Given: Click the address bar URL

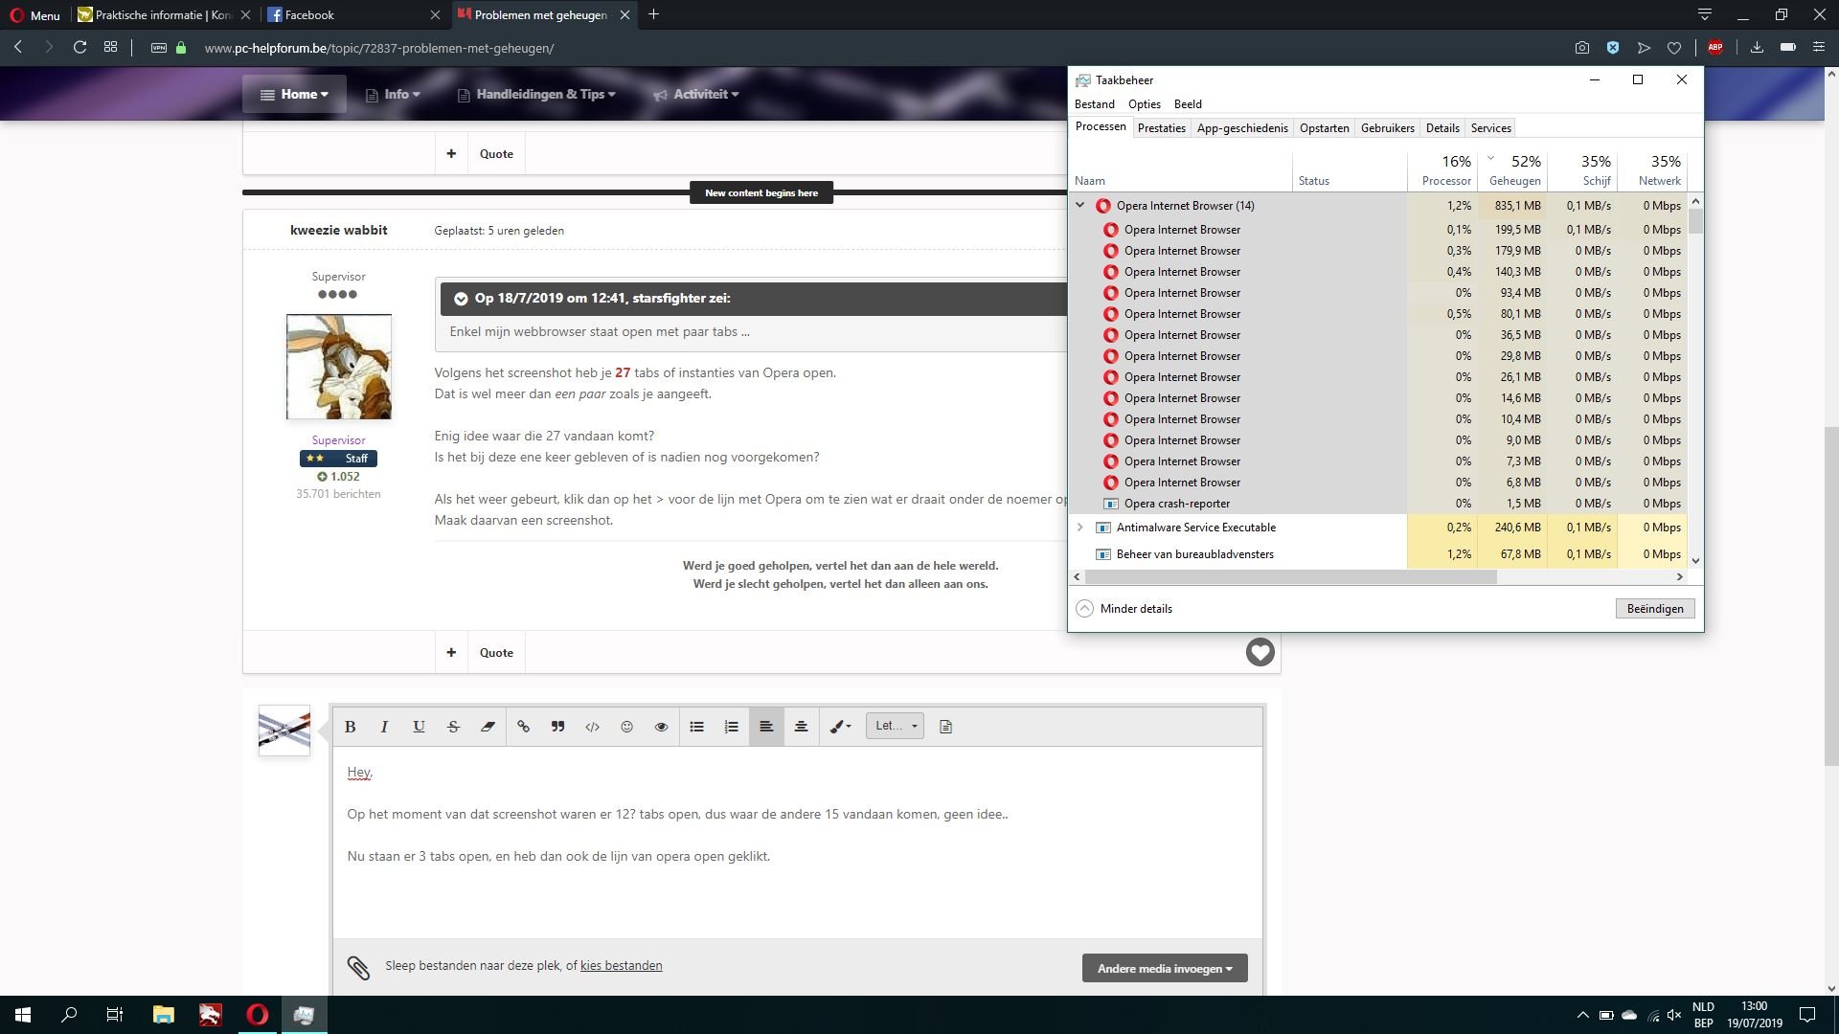Looking at the screenshot, I should 379,48.
